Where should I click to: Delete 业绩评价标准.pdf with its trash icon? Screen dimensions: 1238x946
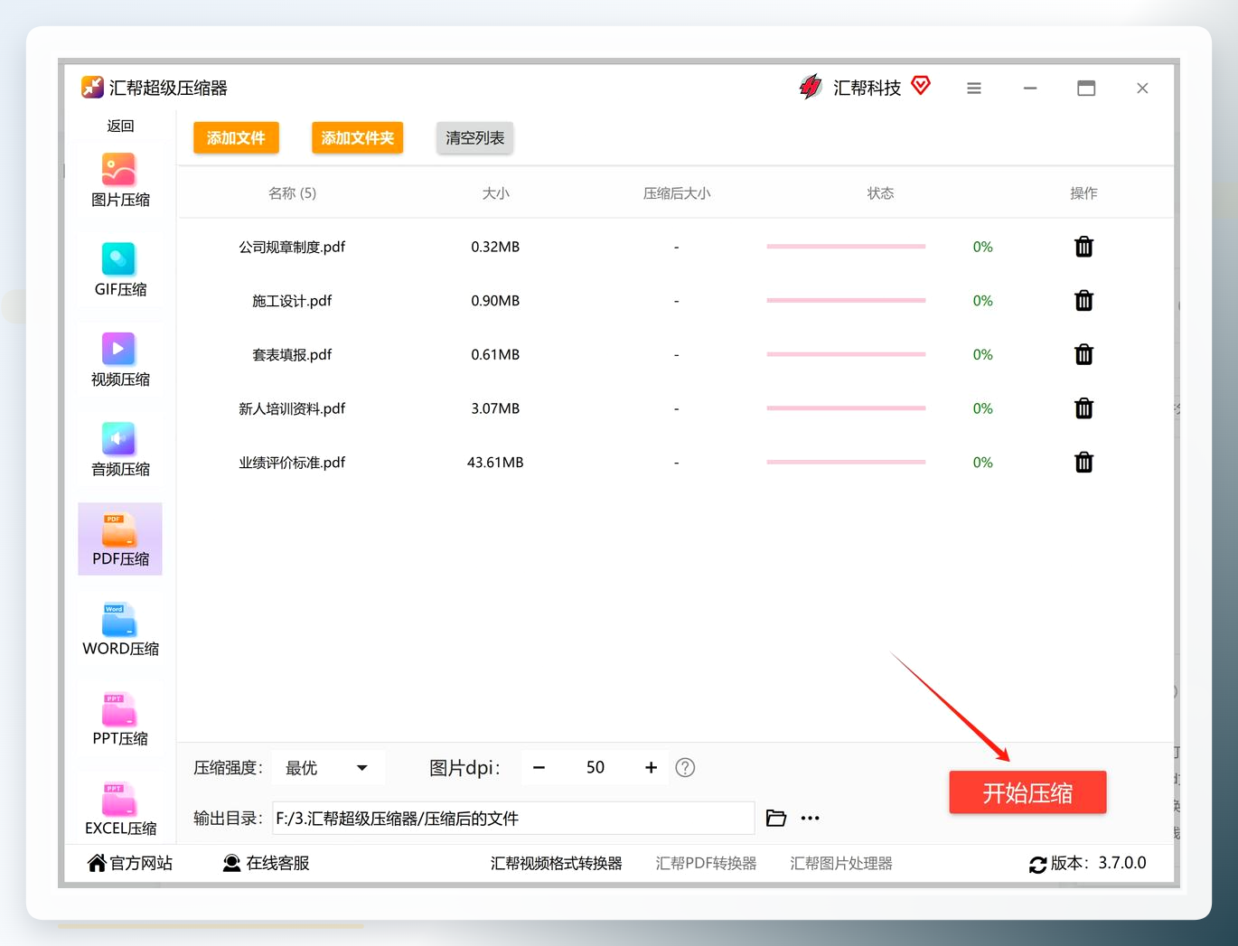coord(1083,463)
